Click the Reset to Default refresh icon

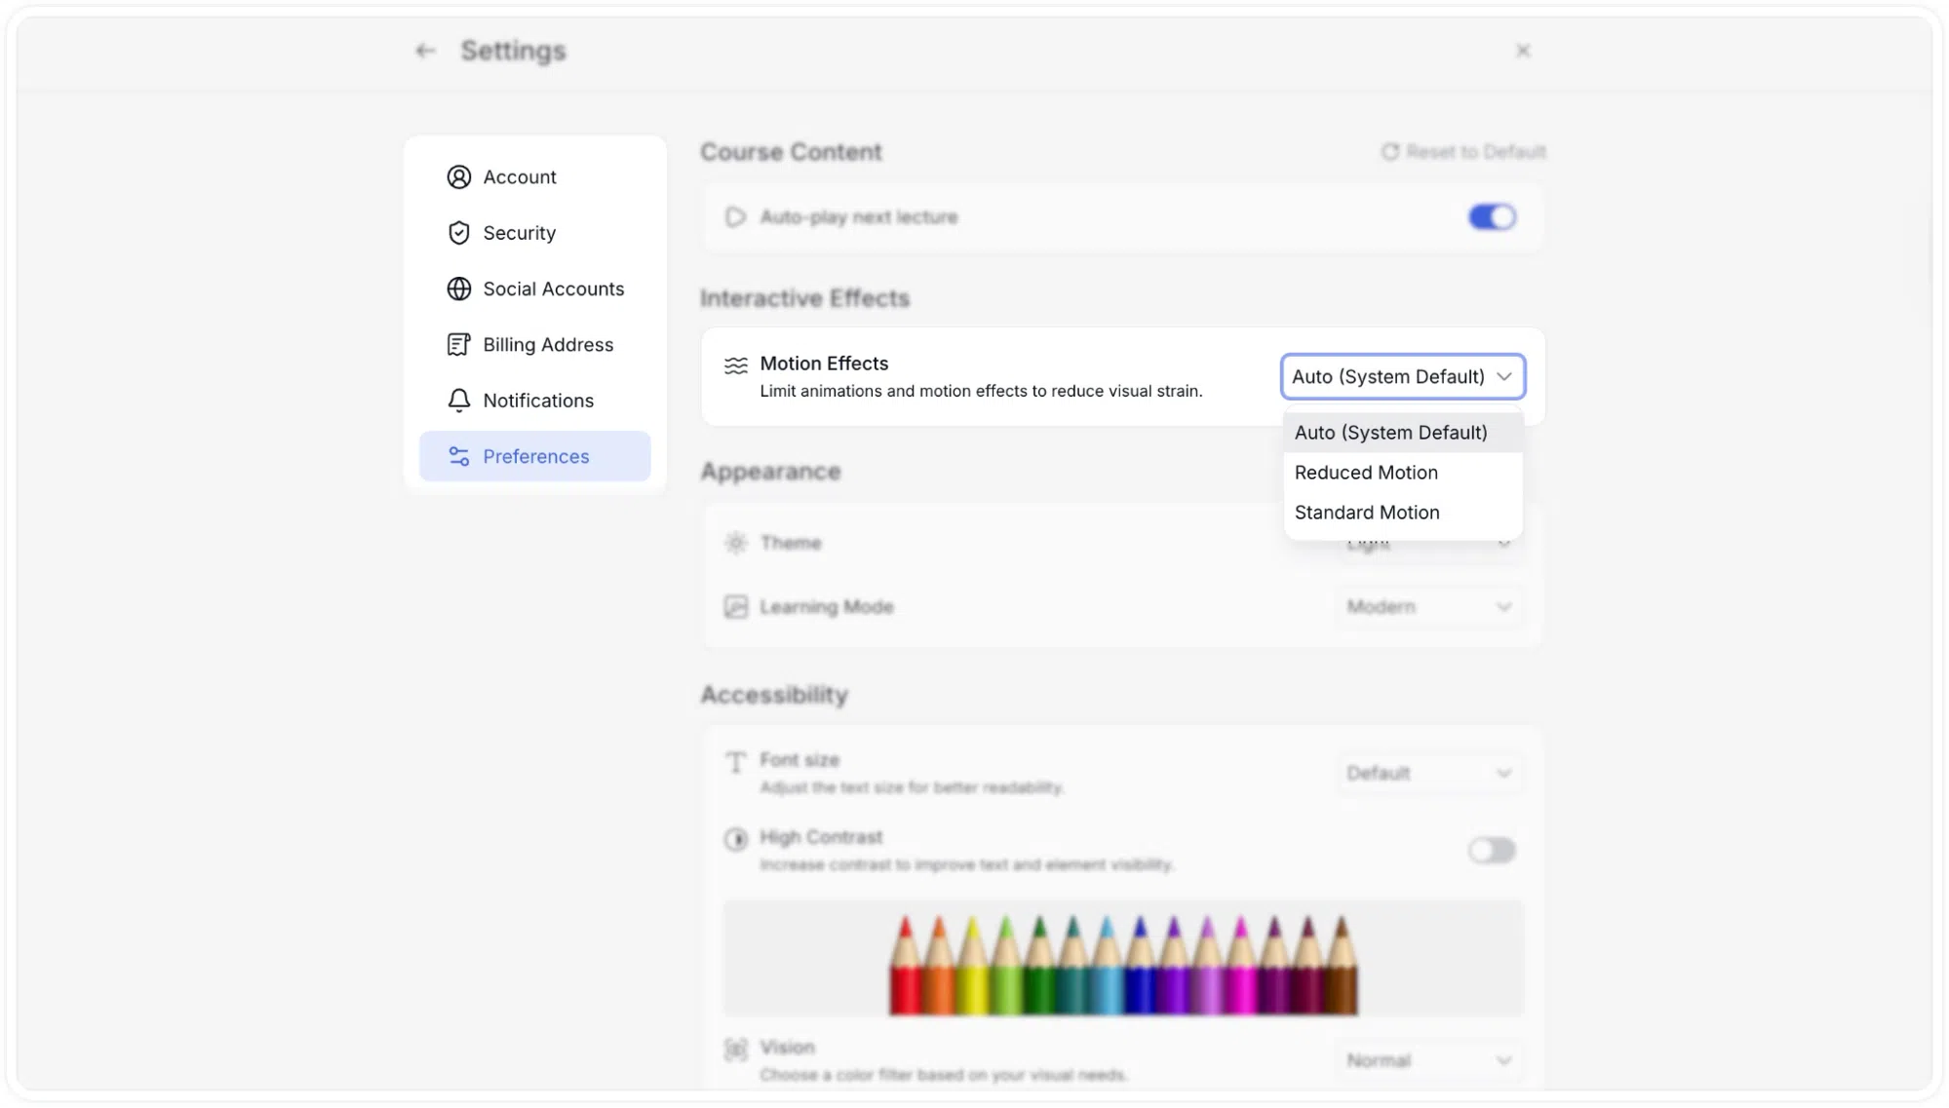(x=1390, y=152)
